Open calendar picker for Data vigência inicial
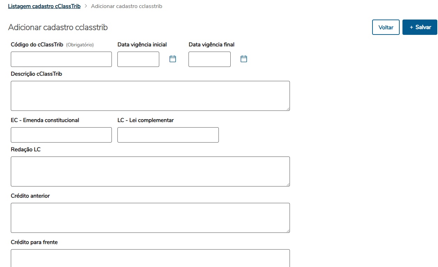The width and height of the screenshot is (438, 267). 173,59
